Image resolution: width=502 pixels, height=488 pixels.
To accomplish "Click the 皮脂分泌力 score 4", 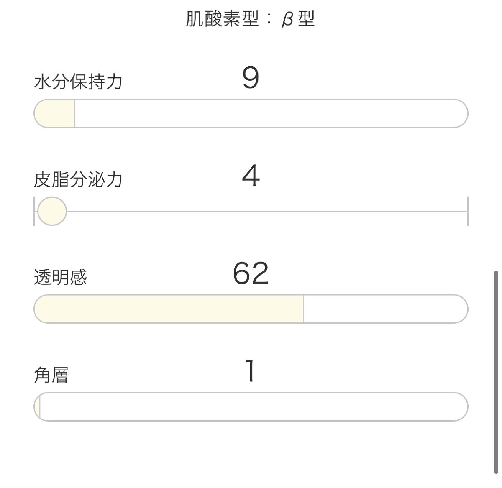I will 251,176.
